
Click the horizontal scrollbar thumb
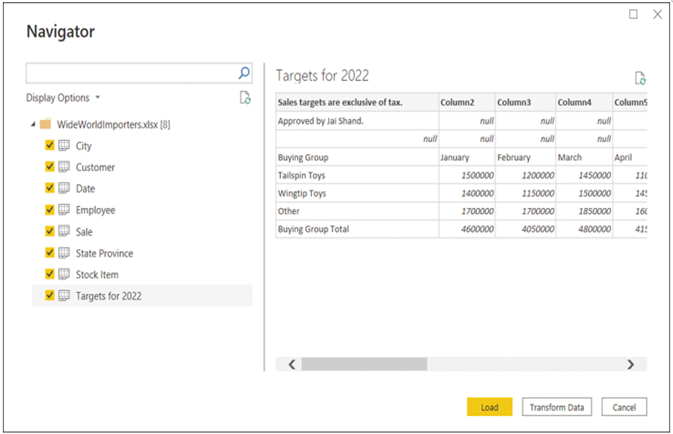[x=365, y=364]
